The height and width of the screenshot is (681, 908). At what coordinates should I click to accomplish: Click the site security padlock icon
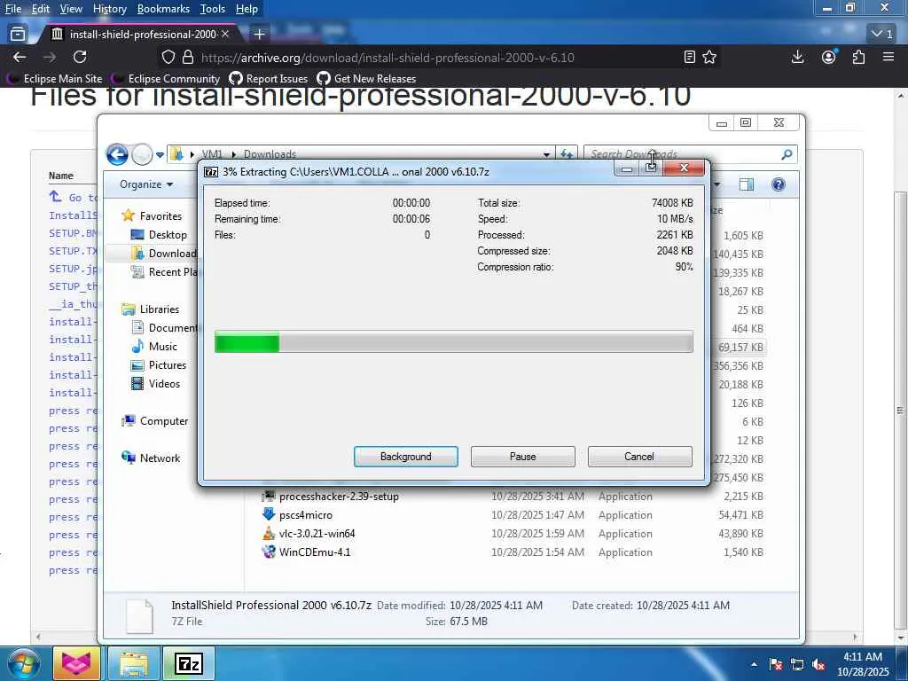(x=188, y=58)
